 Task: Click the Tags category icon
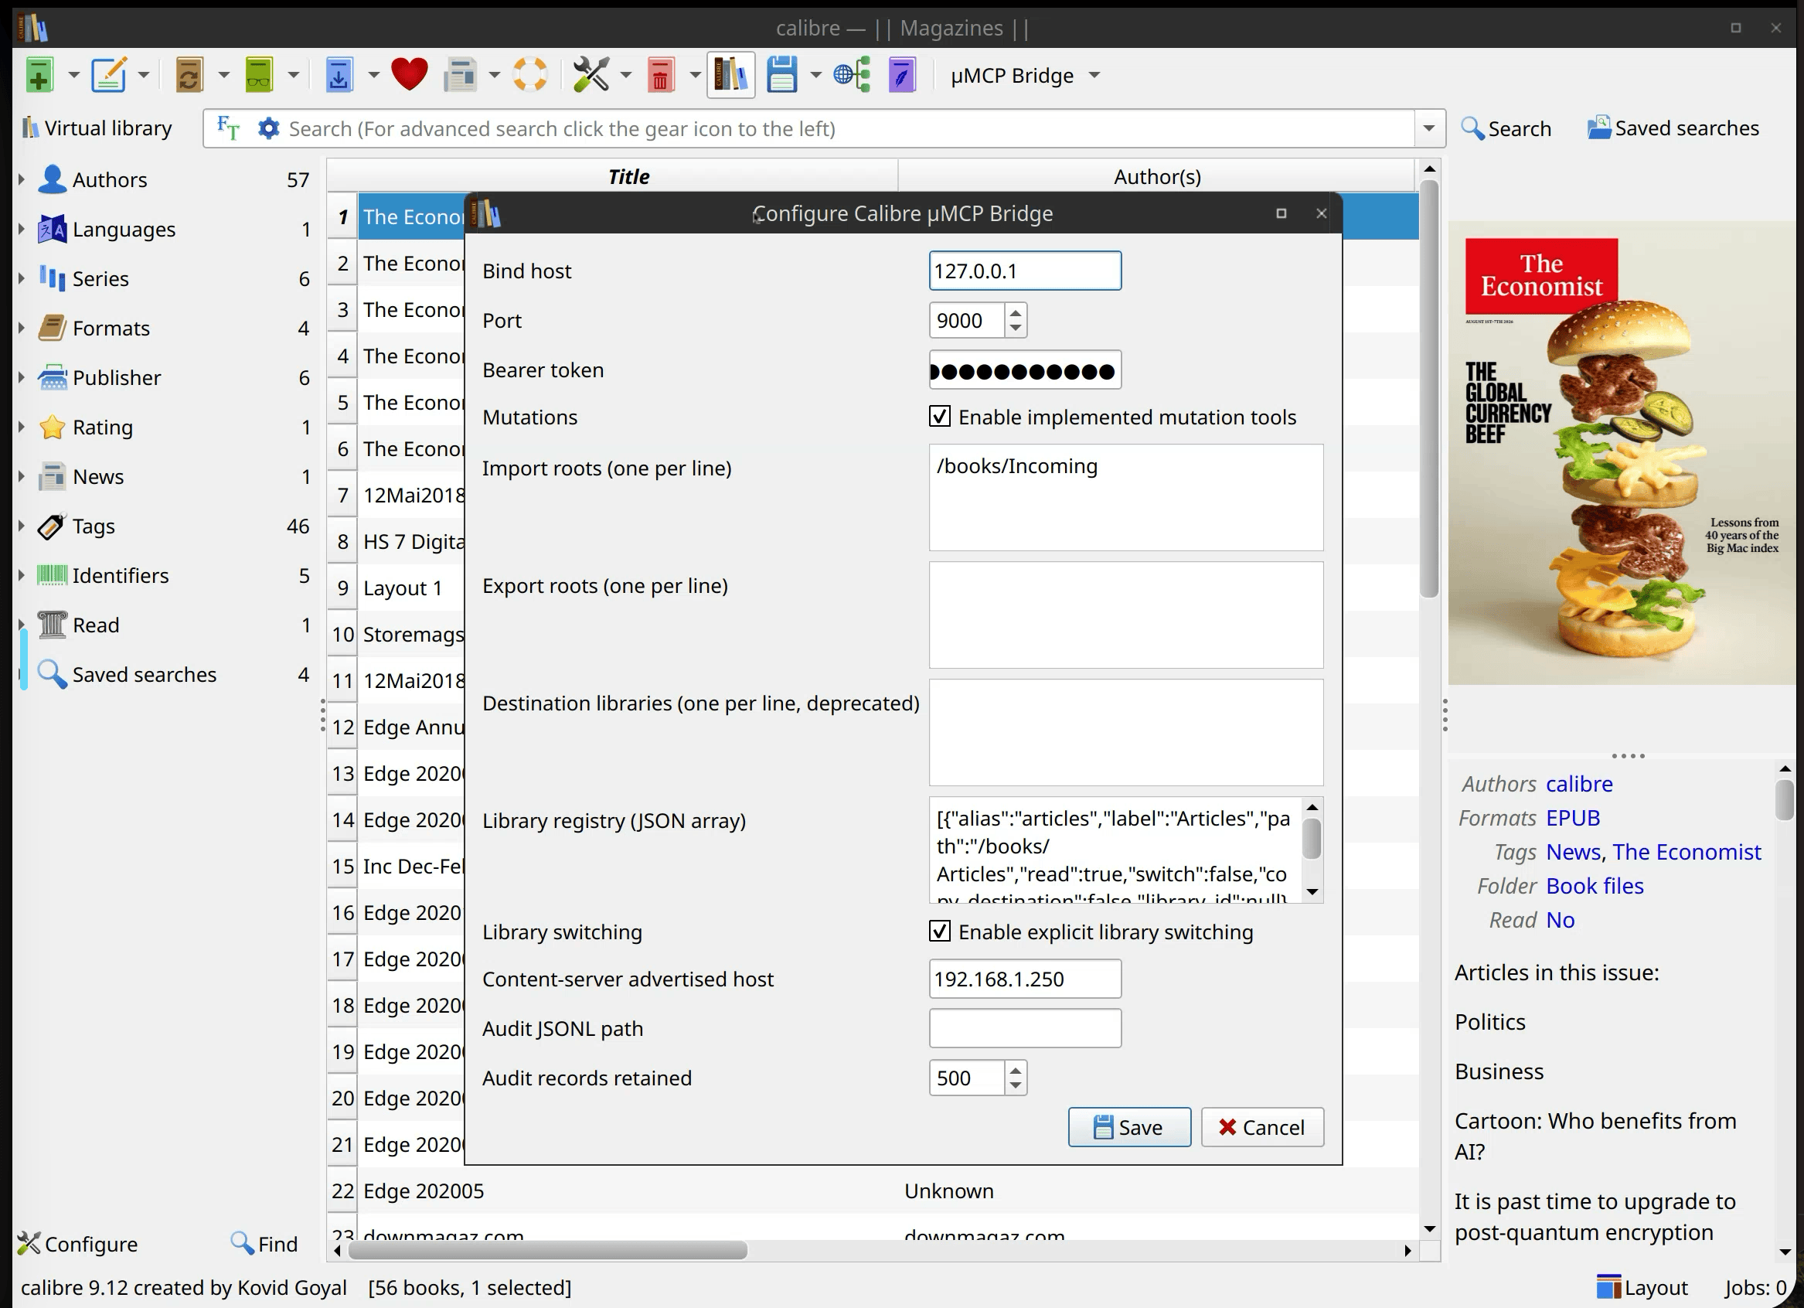click(53, 526)
